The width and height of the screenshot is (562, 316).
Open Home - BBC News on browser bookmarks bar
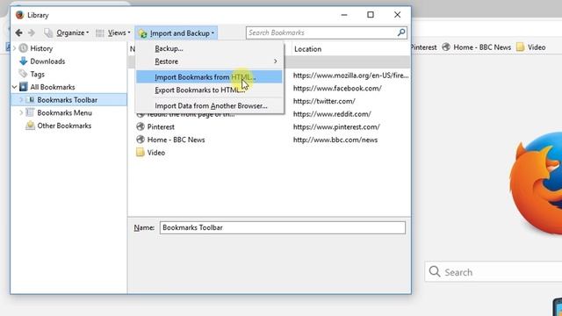click(x=482, y=47)
